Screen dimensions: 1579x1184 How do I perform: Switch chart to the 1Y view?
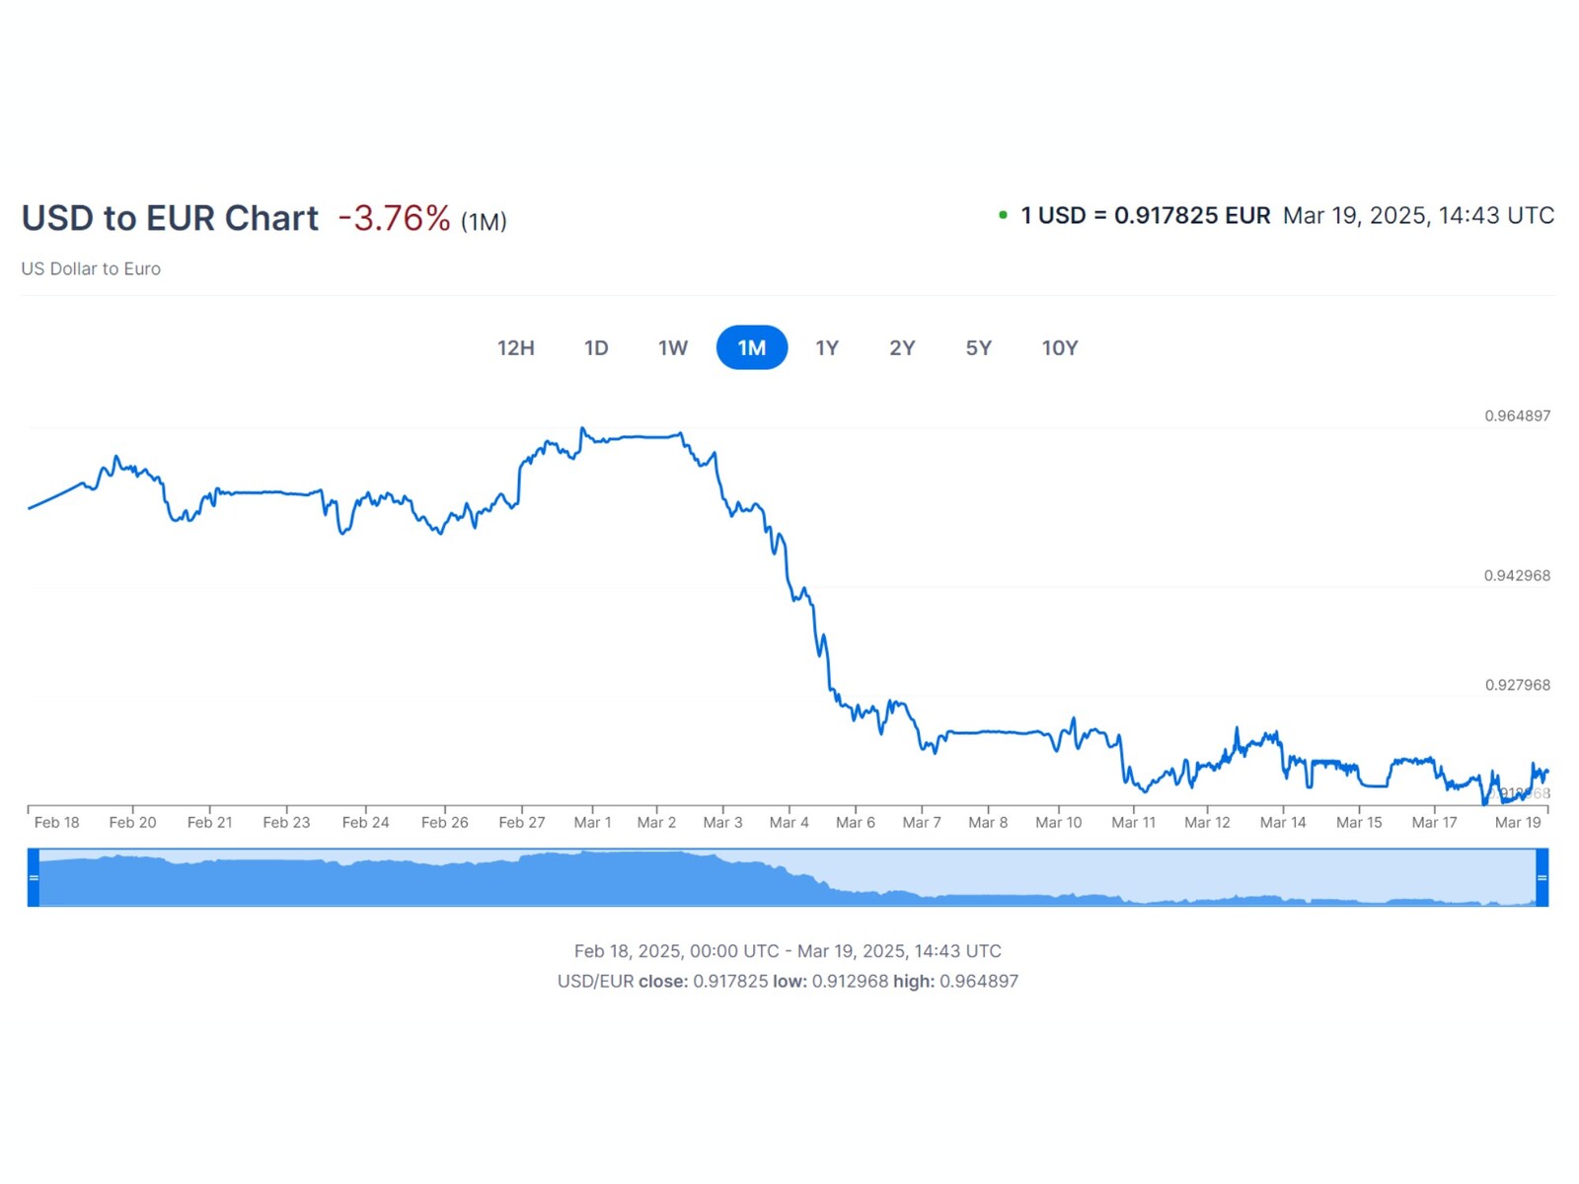(x=827, y=347)
